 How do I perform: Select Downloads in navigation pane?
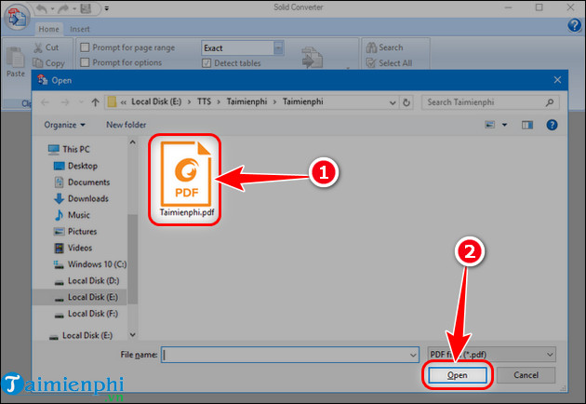[81, 198]
